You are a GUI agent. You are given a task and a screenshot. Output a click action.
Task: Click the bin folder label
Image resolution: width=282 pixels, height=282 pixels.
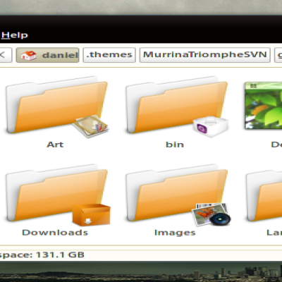(x=175, y=145)
